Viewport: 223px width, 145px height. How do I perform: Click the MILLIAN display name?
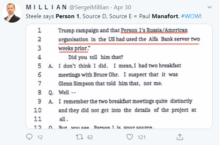pos(46,7)
